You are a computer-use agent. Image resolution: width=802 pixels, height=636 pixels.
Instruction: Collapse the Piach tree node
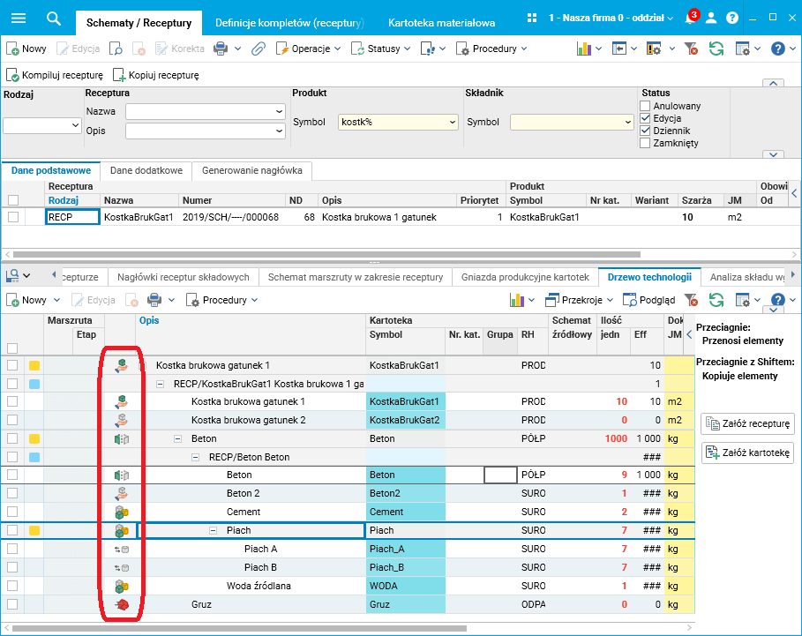click(x=214, y=531)
